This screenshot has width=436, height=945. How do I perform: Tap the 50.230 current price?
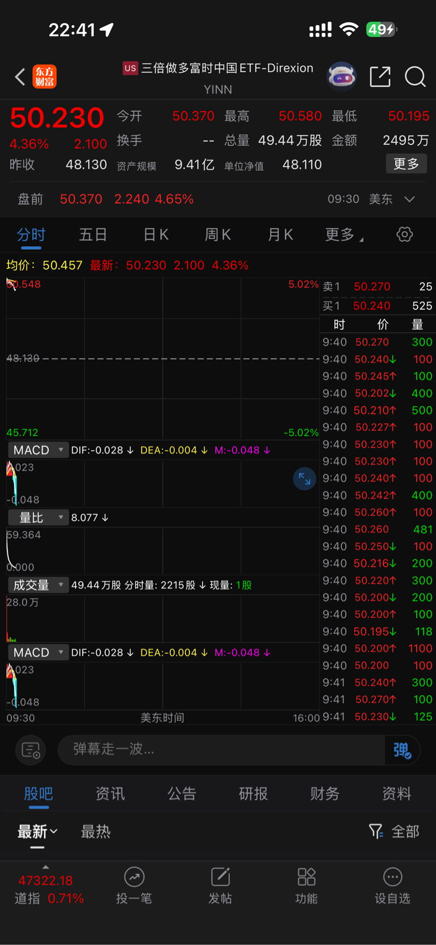(57, 118)
